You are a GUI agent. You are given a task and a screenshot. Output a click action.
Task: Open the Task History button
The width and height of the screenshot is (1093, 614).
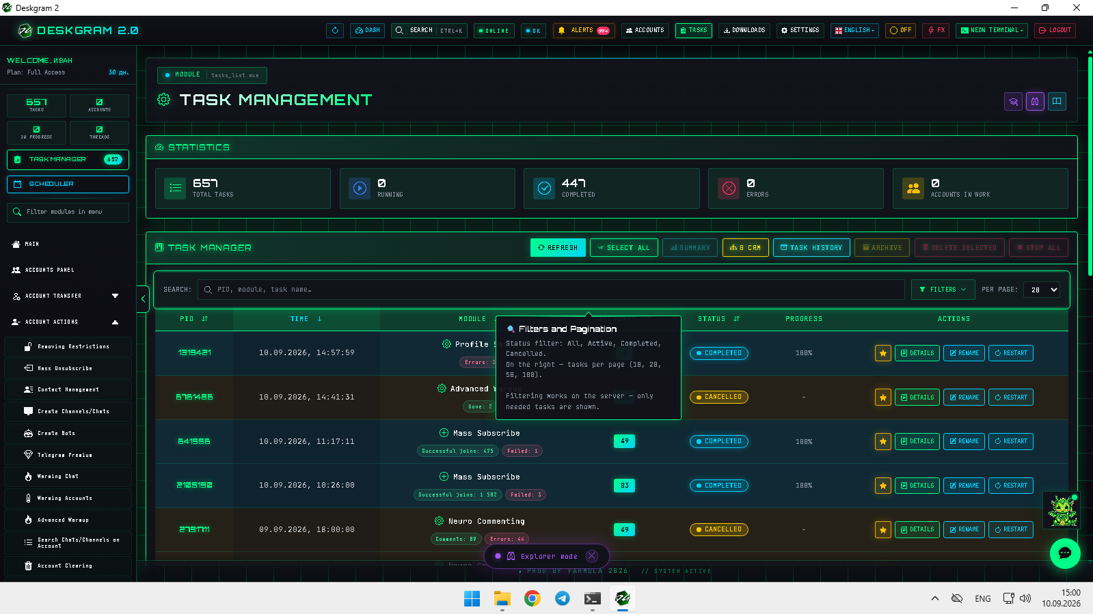[x=812, y=248]
